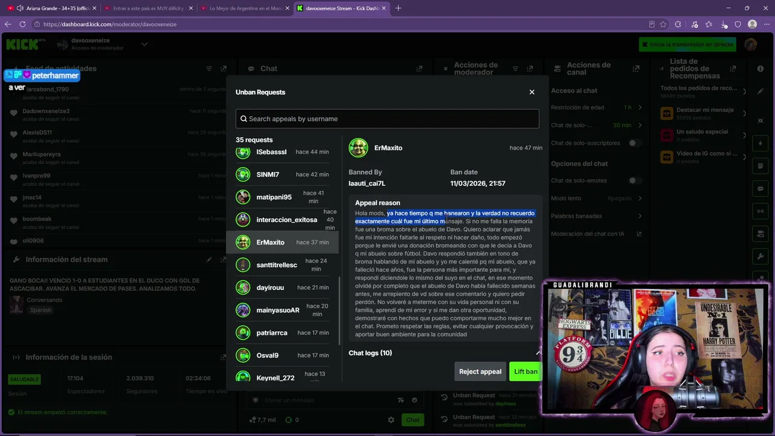This screenshot has height=436, width=775.
Task: Open filter icon in Feed de actividades
Action: tap(209, 69)
